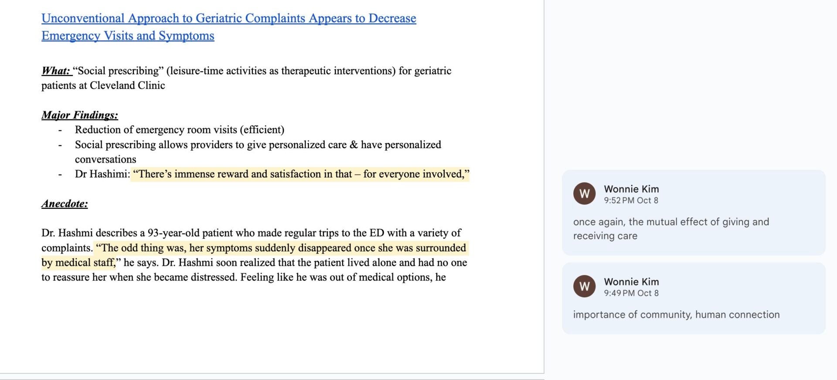
Task: Click the "Major Findings:" heading
Action: [80, 115]
